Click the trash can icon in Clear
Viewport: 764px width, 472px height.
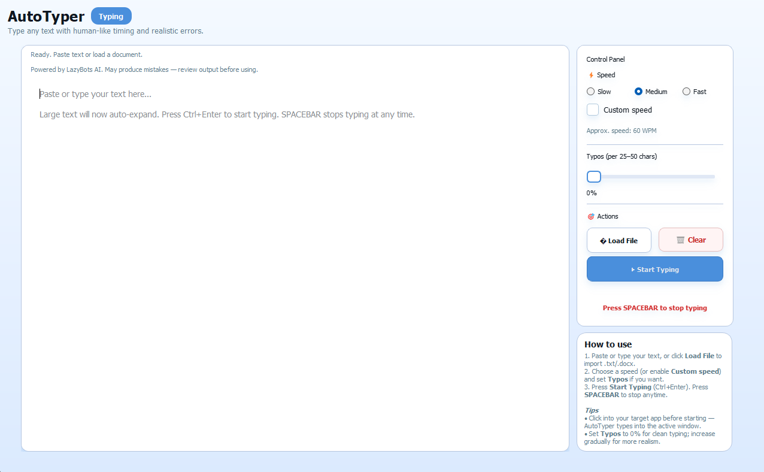pyautogui.click(x=680, y=240)
